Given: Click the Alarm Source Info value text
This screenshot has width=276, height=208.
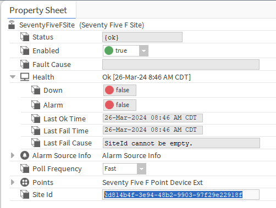Looking at the screenshot, I should pos(131,156).
